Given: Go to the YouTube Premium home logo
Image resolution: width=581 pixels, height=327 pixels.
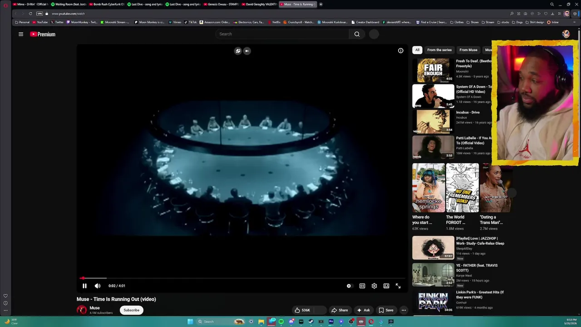Looking at the screenshot, I should [x=43, y=34].
